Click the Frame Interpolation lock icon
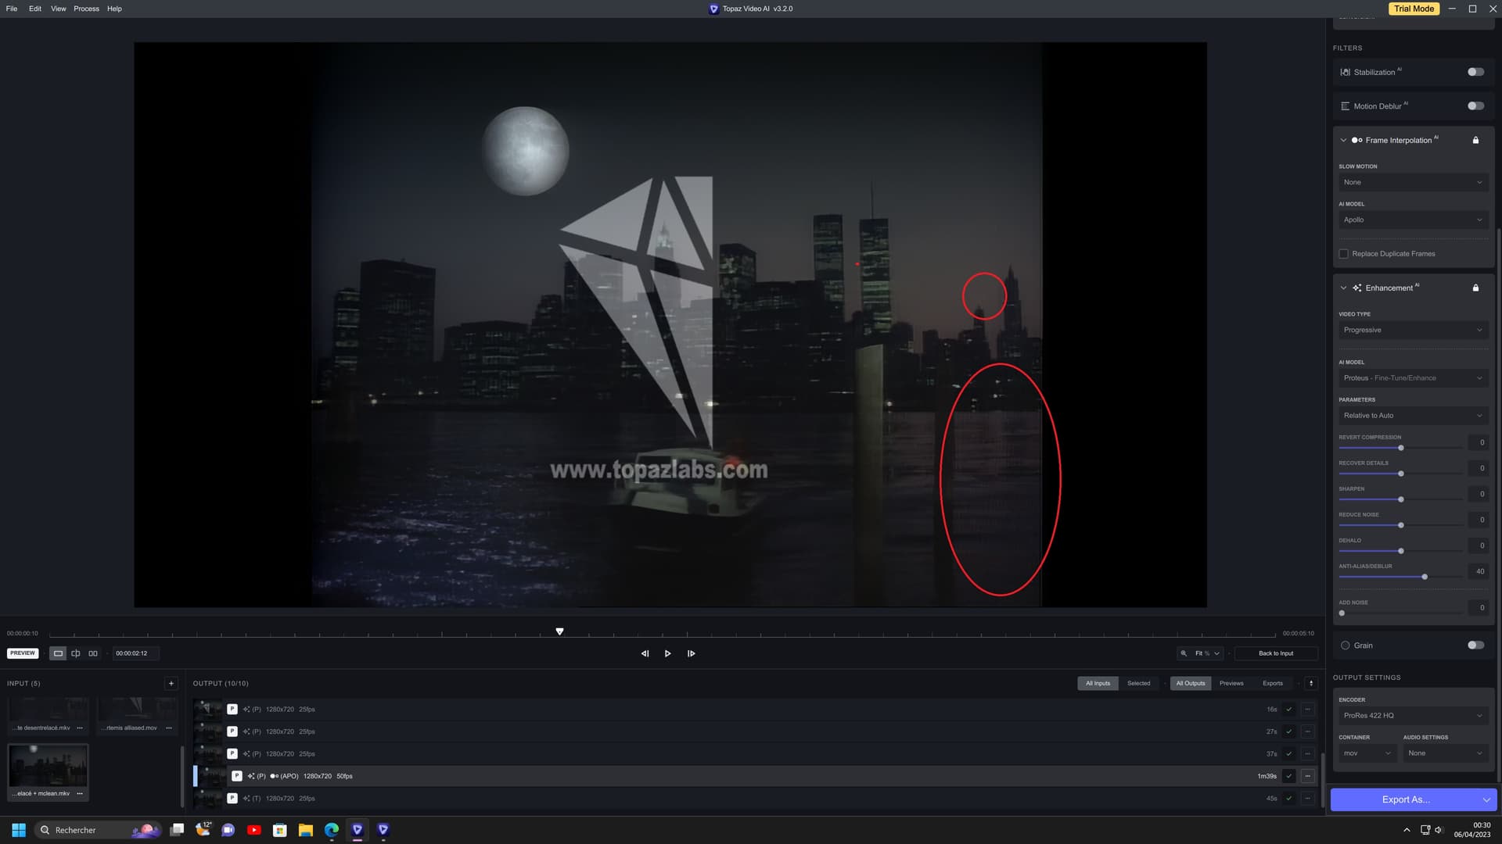 [x=1475, y=141]
